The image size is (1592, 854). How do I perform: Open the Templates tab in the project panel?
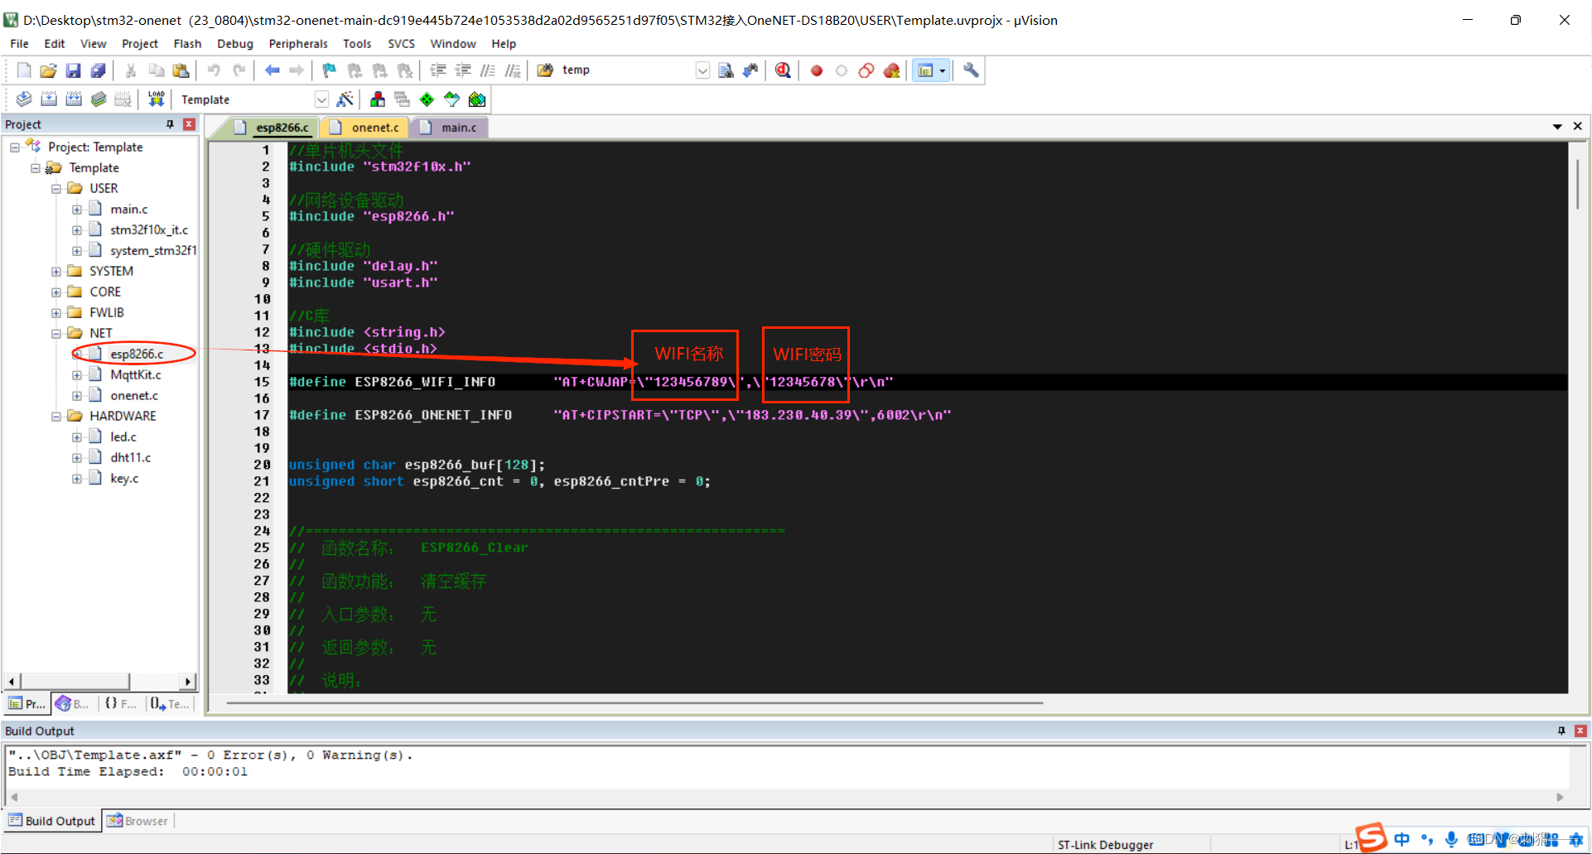click(170, 704)
